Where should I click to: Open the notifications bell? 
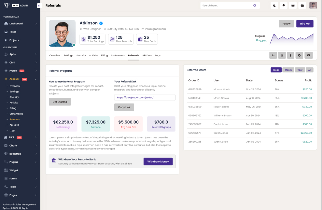tap(284, 6)
